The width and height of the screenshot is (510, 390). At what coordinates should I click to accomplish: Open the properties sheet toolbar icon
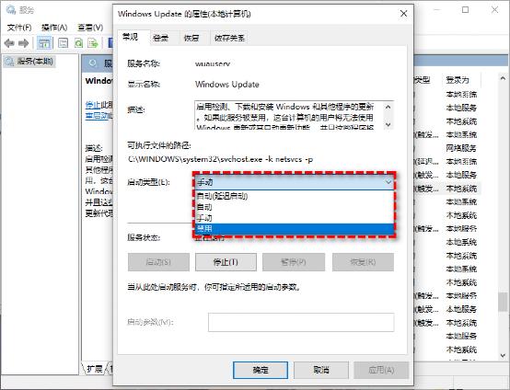[63, 43]
